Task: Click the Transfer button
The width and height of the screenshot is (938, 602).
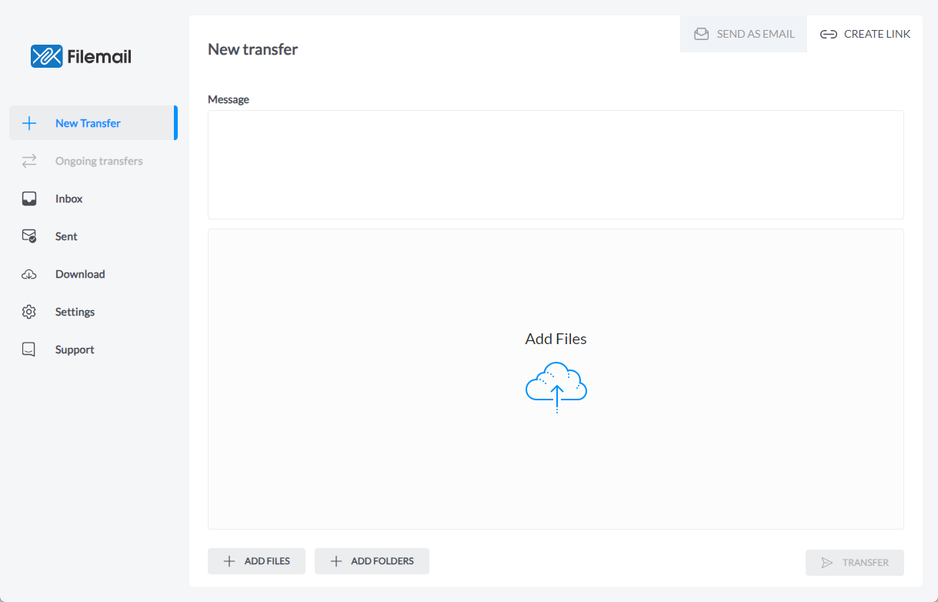Action: [855, 563]
